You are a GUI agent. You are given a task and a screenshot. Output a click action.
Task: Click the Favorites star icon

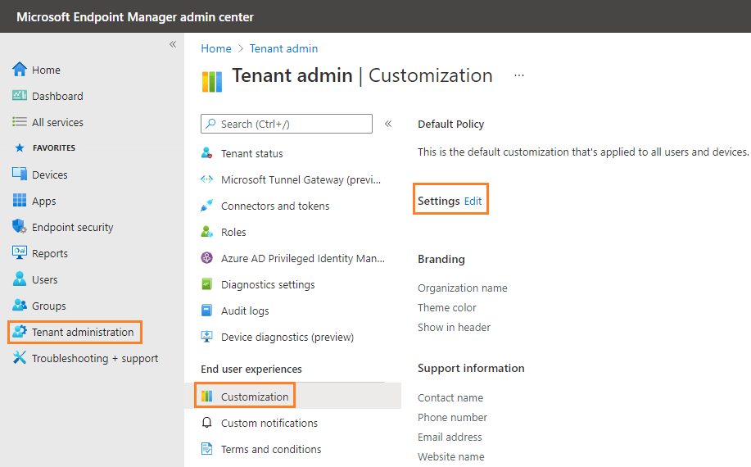pyautogui.click(x=19, y=147)
